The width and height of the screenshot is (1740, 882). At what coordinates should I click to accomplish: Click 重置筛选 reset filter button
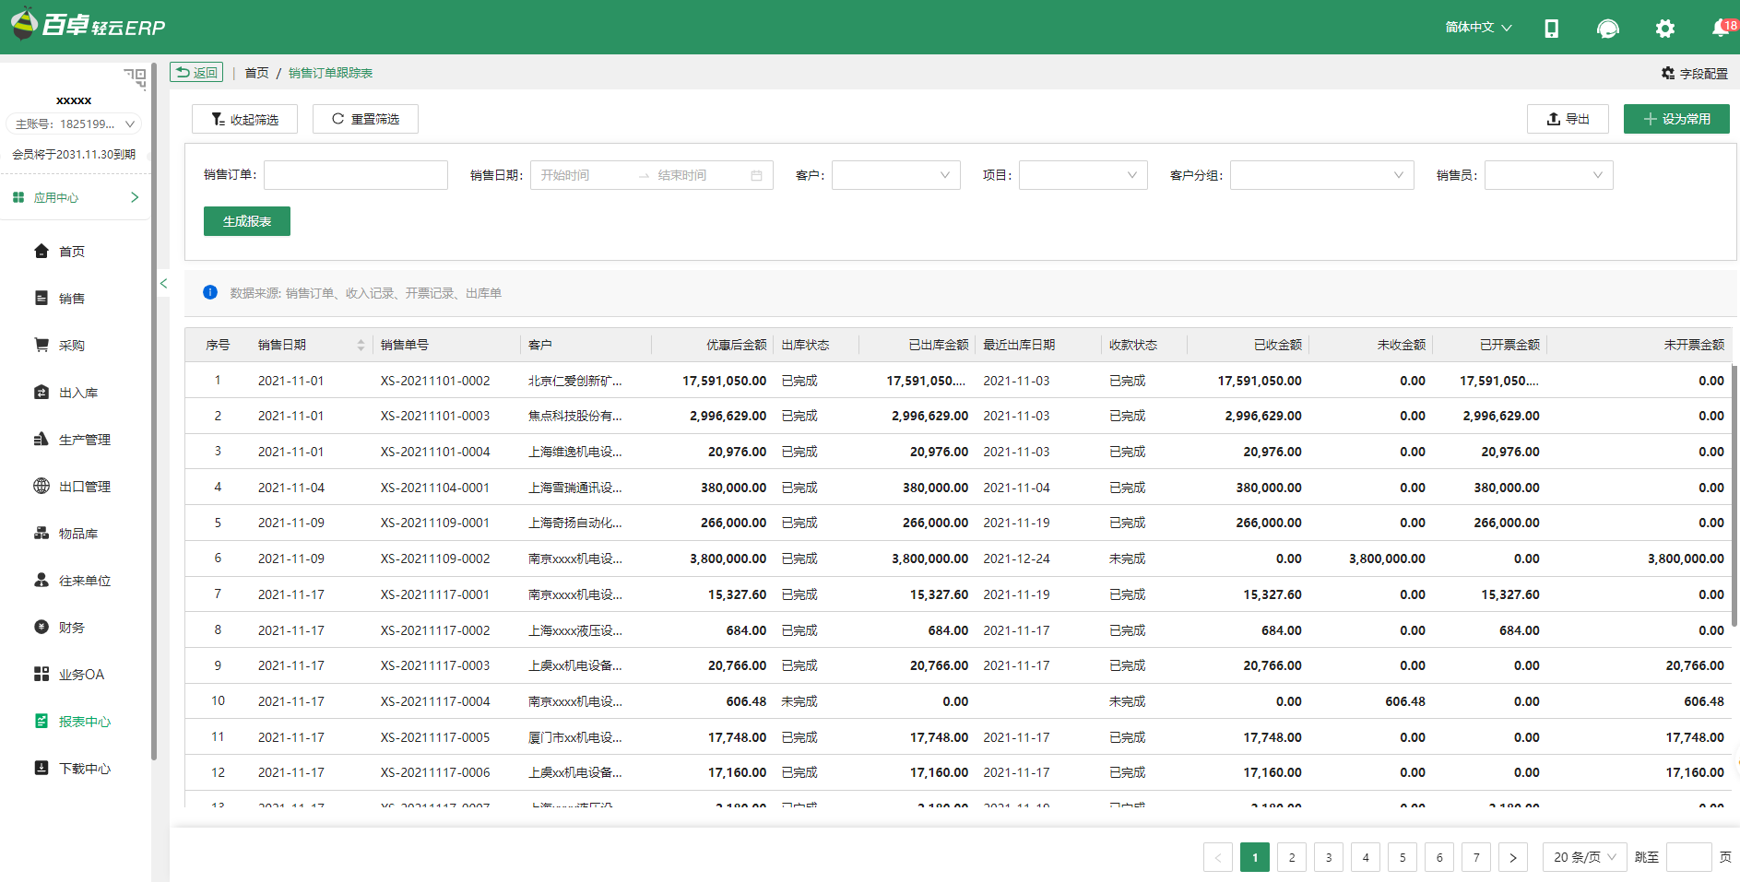pyautogui.click(x=365, y=119)
